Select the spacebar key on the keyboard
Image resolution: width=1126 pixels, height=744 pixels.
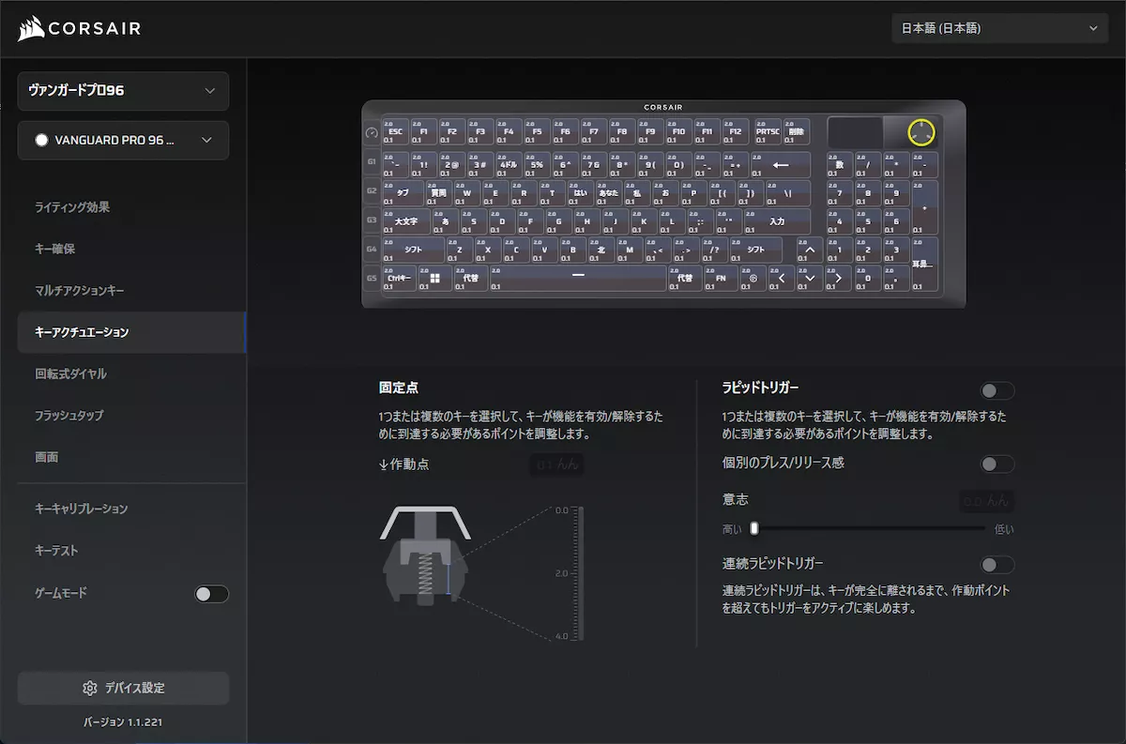coord(577,279)
